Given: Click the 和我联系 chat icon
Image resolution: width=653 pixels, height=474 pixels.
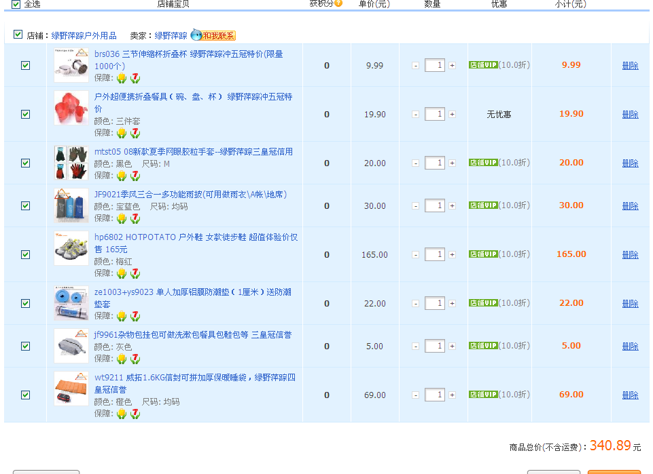Looking at the screenshot, I should point(213,35).
